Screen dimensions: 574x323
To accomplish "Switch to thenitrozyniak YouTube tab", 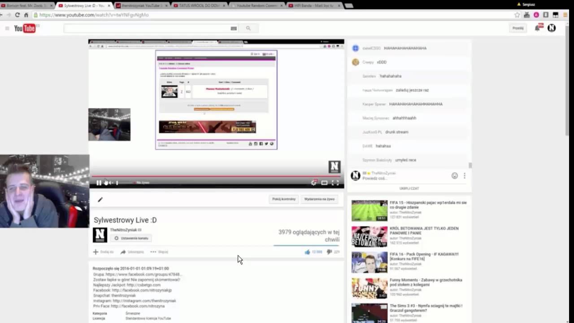I will [x=141, y=5].
